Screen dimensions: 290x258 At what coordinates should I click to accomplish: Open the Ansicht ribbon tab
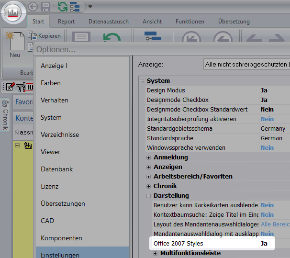152,22
